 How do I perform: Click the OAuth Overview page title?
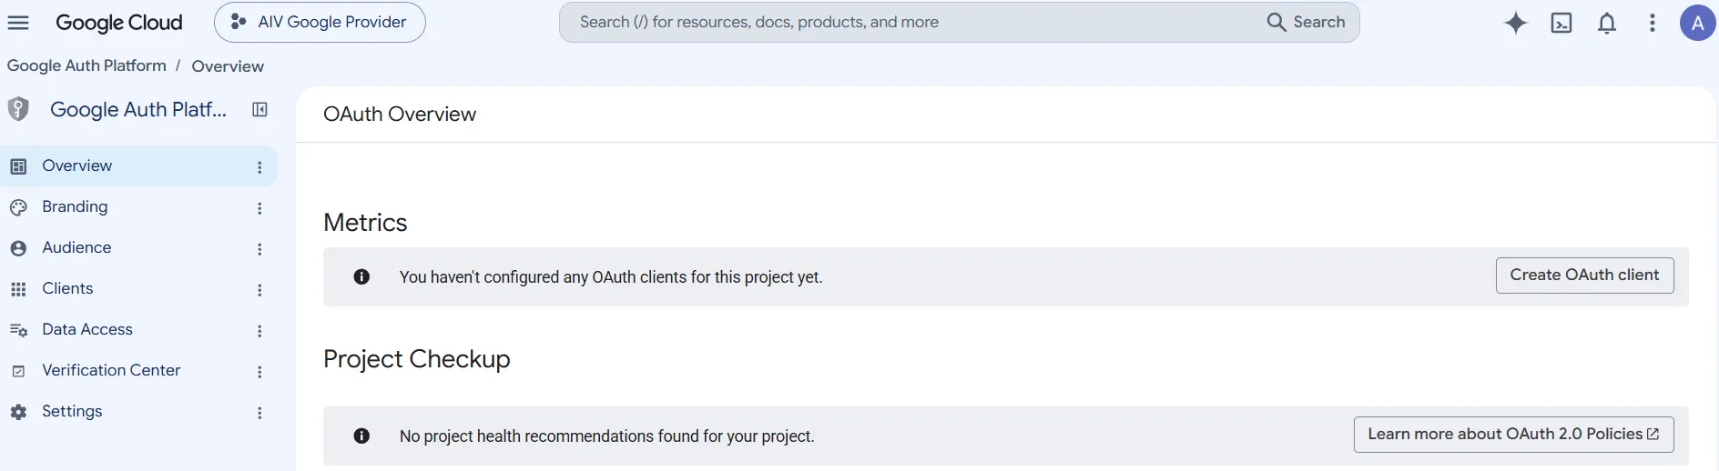pyautogui.click(x=400, y=115)
